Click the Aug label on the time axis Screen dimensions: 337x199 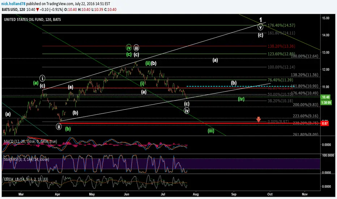pos(196,194)
